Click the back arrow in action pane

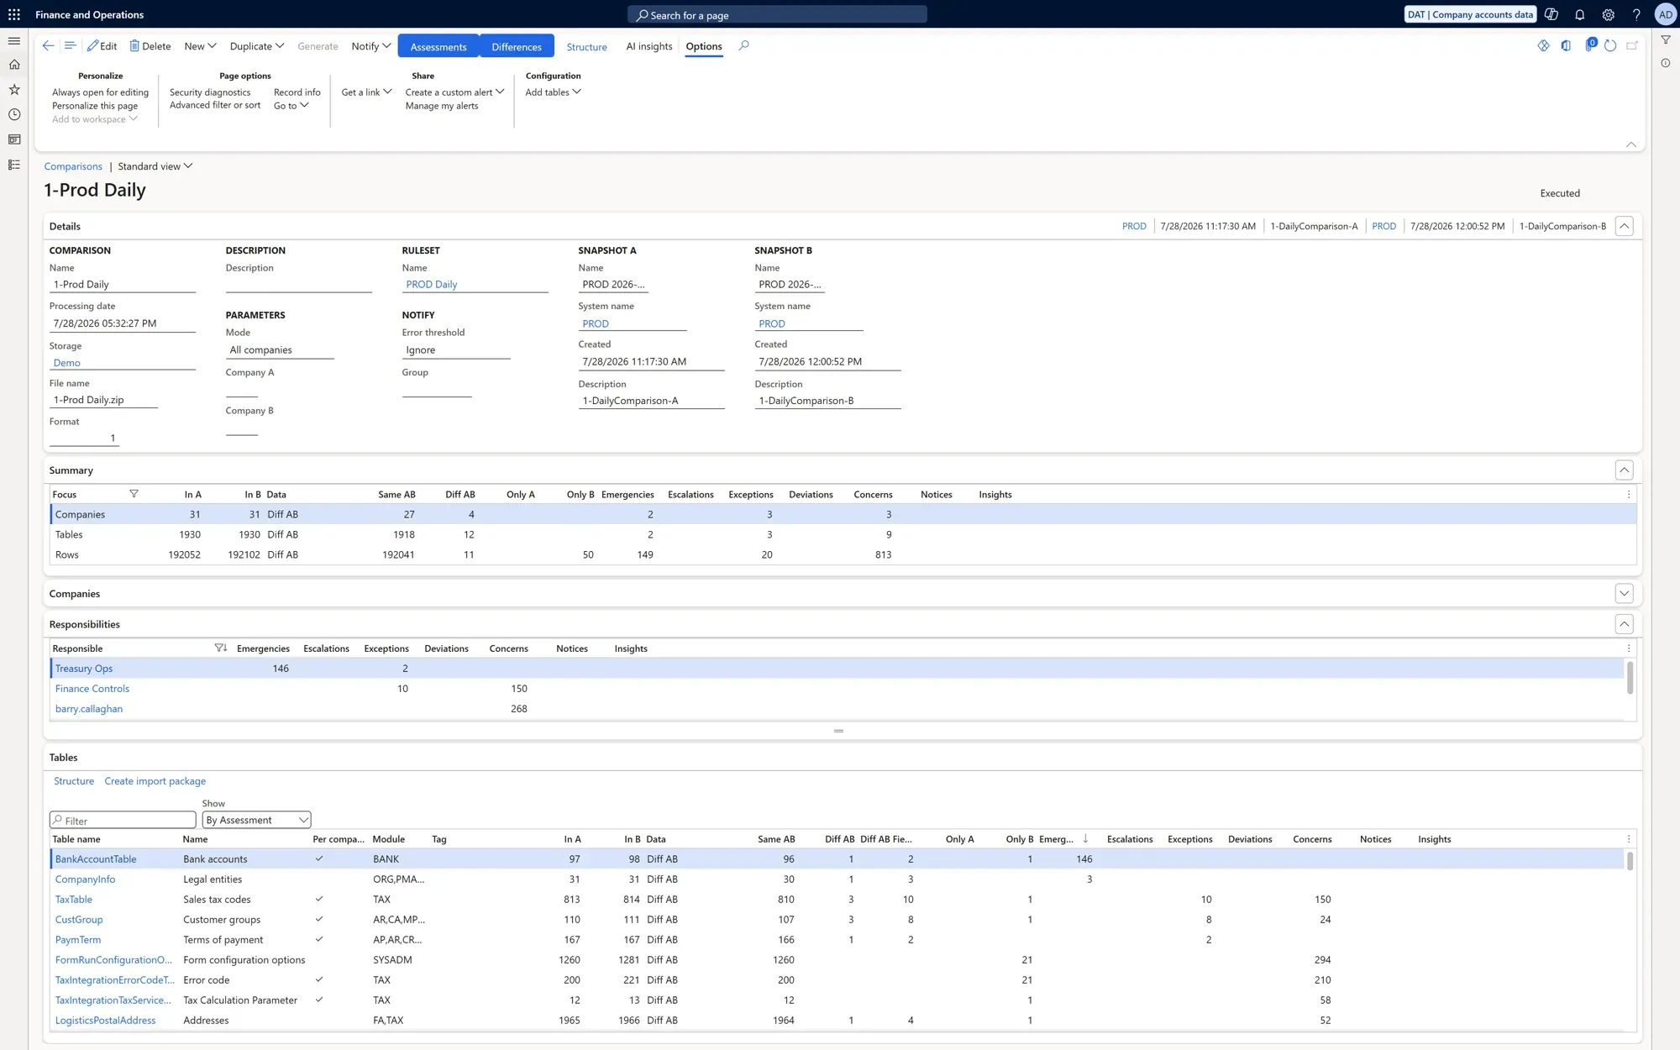pyautogui.click(x=48, y=46)
